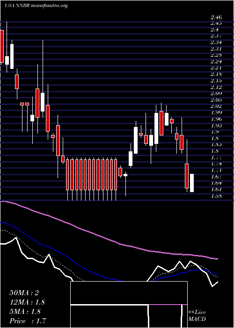Click the 1.64 price axis label

pos(216,183)
